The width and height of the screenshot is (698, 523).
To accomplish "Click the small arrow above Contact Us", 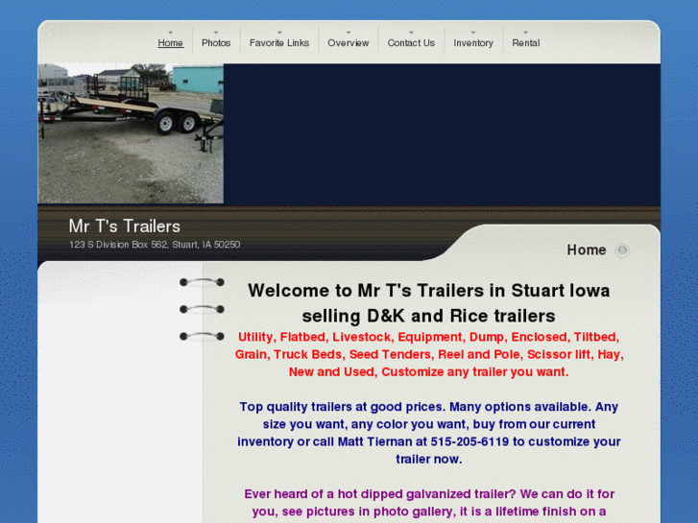I will [411, 33].
